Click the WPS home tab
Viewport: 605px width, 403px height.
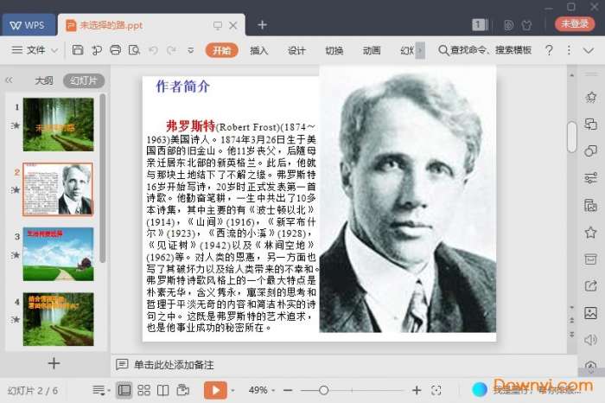pos(28,25)
